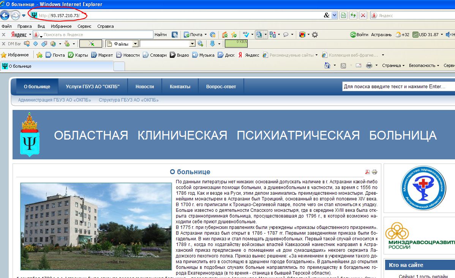Expand the address bar history dropdown

point(334,15)
